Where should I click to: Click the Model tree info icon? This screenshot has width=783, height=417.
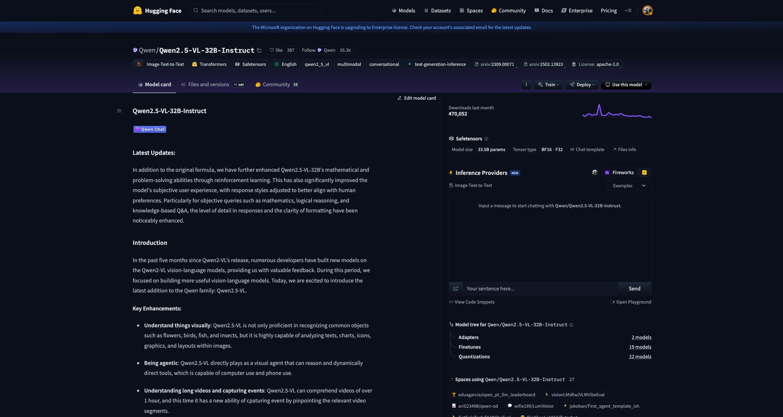coord(571,325)
